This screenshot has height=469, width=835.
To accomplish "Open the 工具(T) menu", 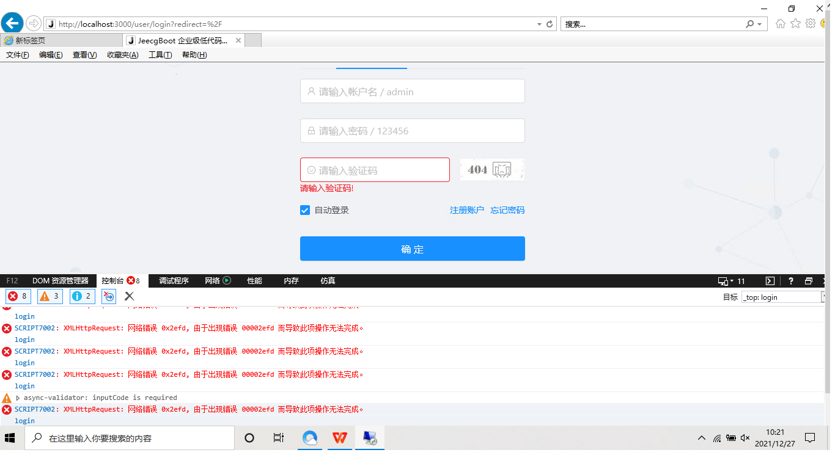I will click(x=160, y=54).
